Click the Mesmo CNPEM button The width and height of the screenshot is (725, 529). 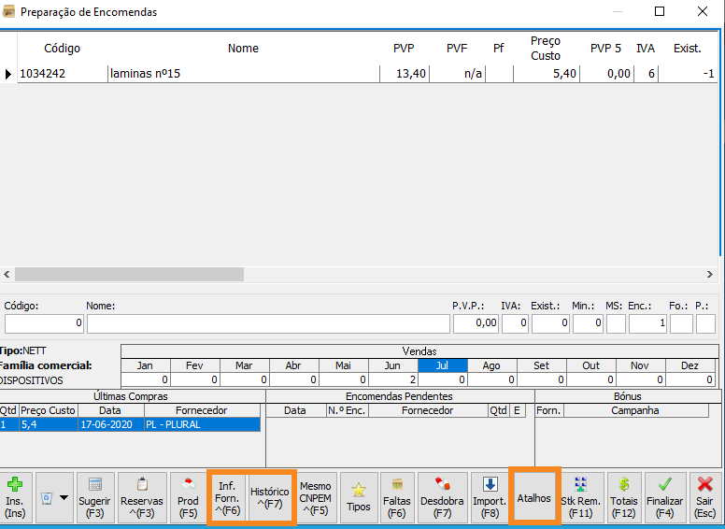[x=316, y=497]
